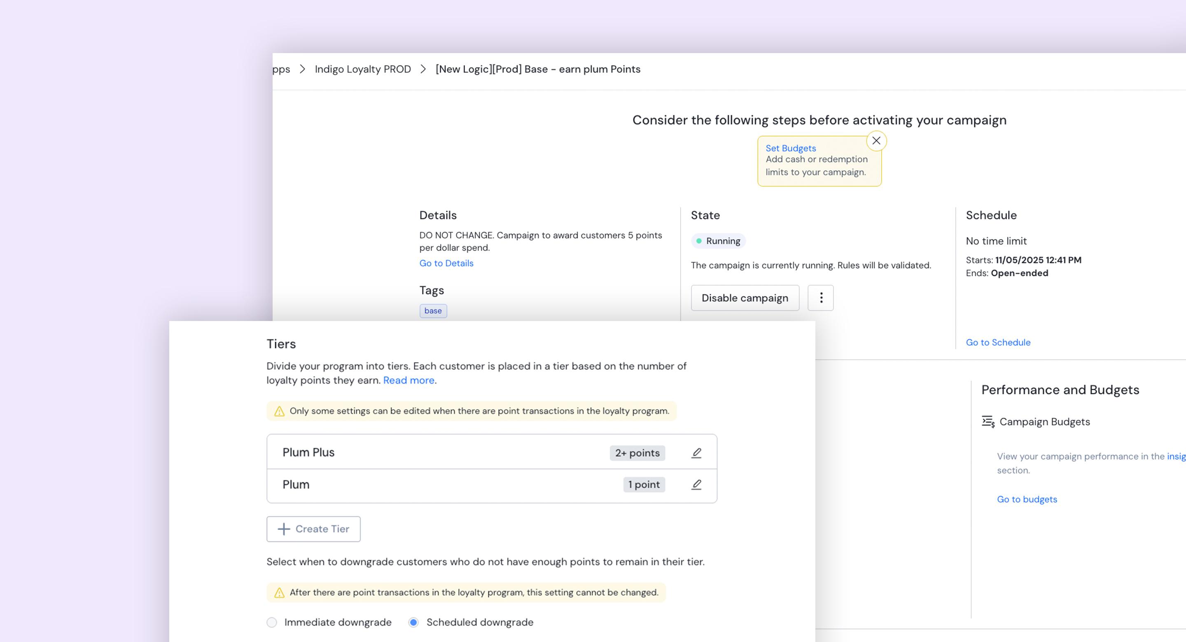Select the Immediate downgrade radio option
This screenshot has height=642, width=1186.
pos(272,622)
